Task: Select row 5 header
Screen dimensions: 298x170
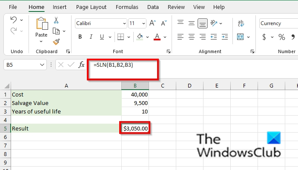Action: (x=5, y=128)
